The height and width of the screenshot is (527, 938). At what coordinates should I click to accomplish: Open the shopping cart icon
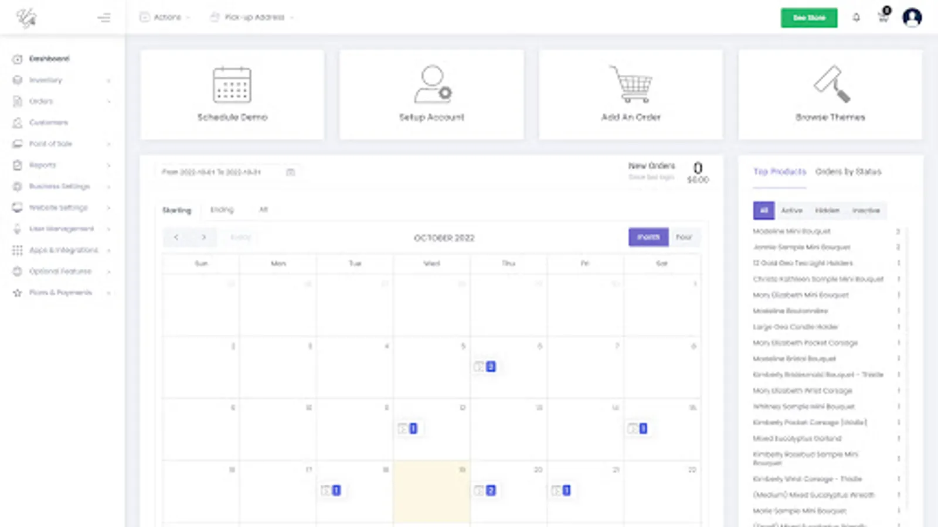click(883, 18)
